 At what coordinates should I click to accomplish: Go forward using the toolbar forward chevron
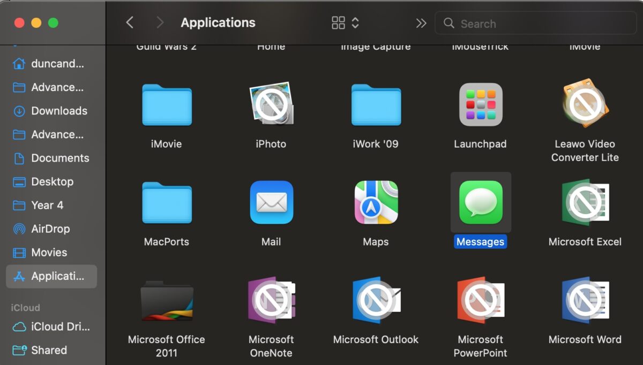(x=160, y=22)
